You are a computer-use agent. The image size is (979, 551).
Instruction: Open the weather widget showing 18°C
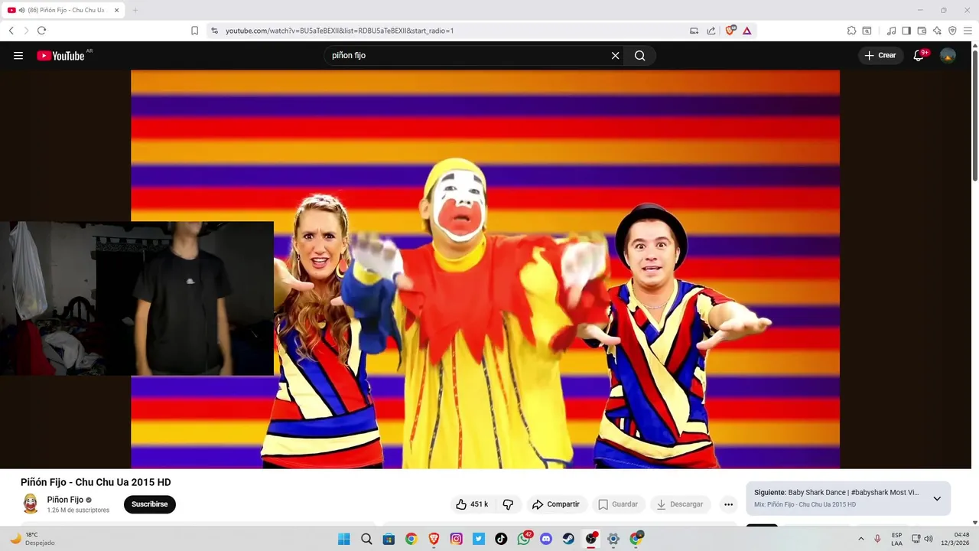click(x=32, y=539)
